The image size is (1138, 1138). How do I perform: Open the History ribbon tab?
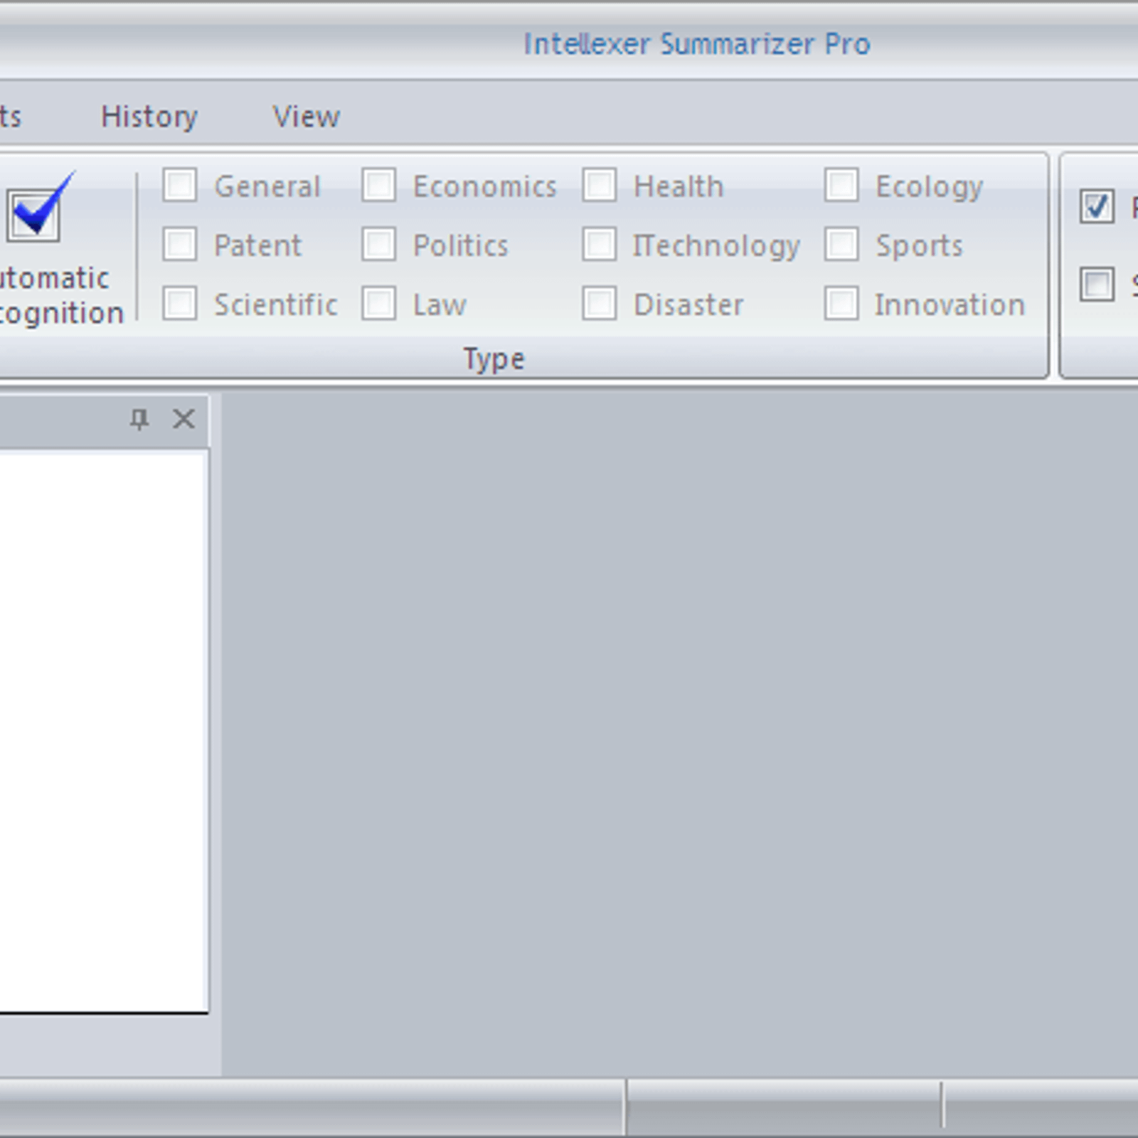coord(149,117)
